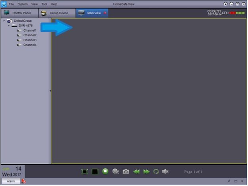The height and width of the screenshot is (186, 248).
Task: Toggle the mute speaker icon
Action: click(x=165, y=172)
